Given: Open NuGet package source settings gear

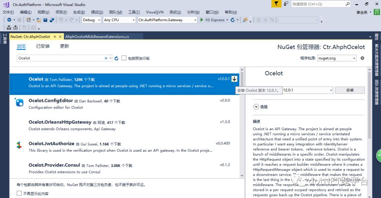Looking at the screenshot, I should 362,58.
